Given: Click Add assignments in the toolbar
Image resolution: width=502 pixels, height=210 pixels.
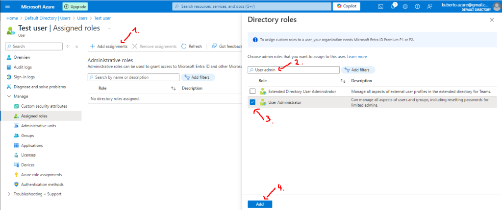Looking at the screenshot, I should point(108,47).
